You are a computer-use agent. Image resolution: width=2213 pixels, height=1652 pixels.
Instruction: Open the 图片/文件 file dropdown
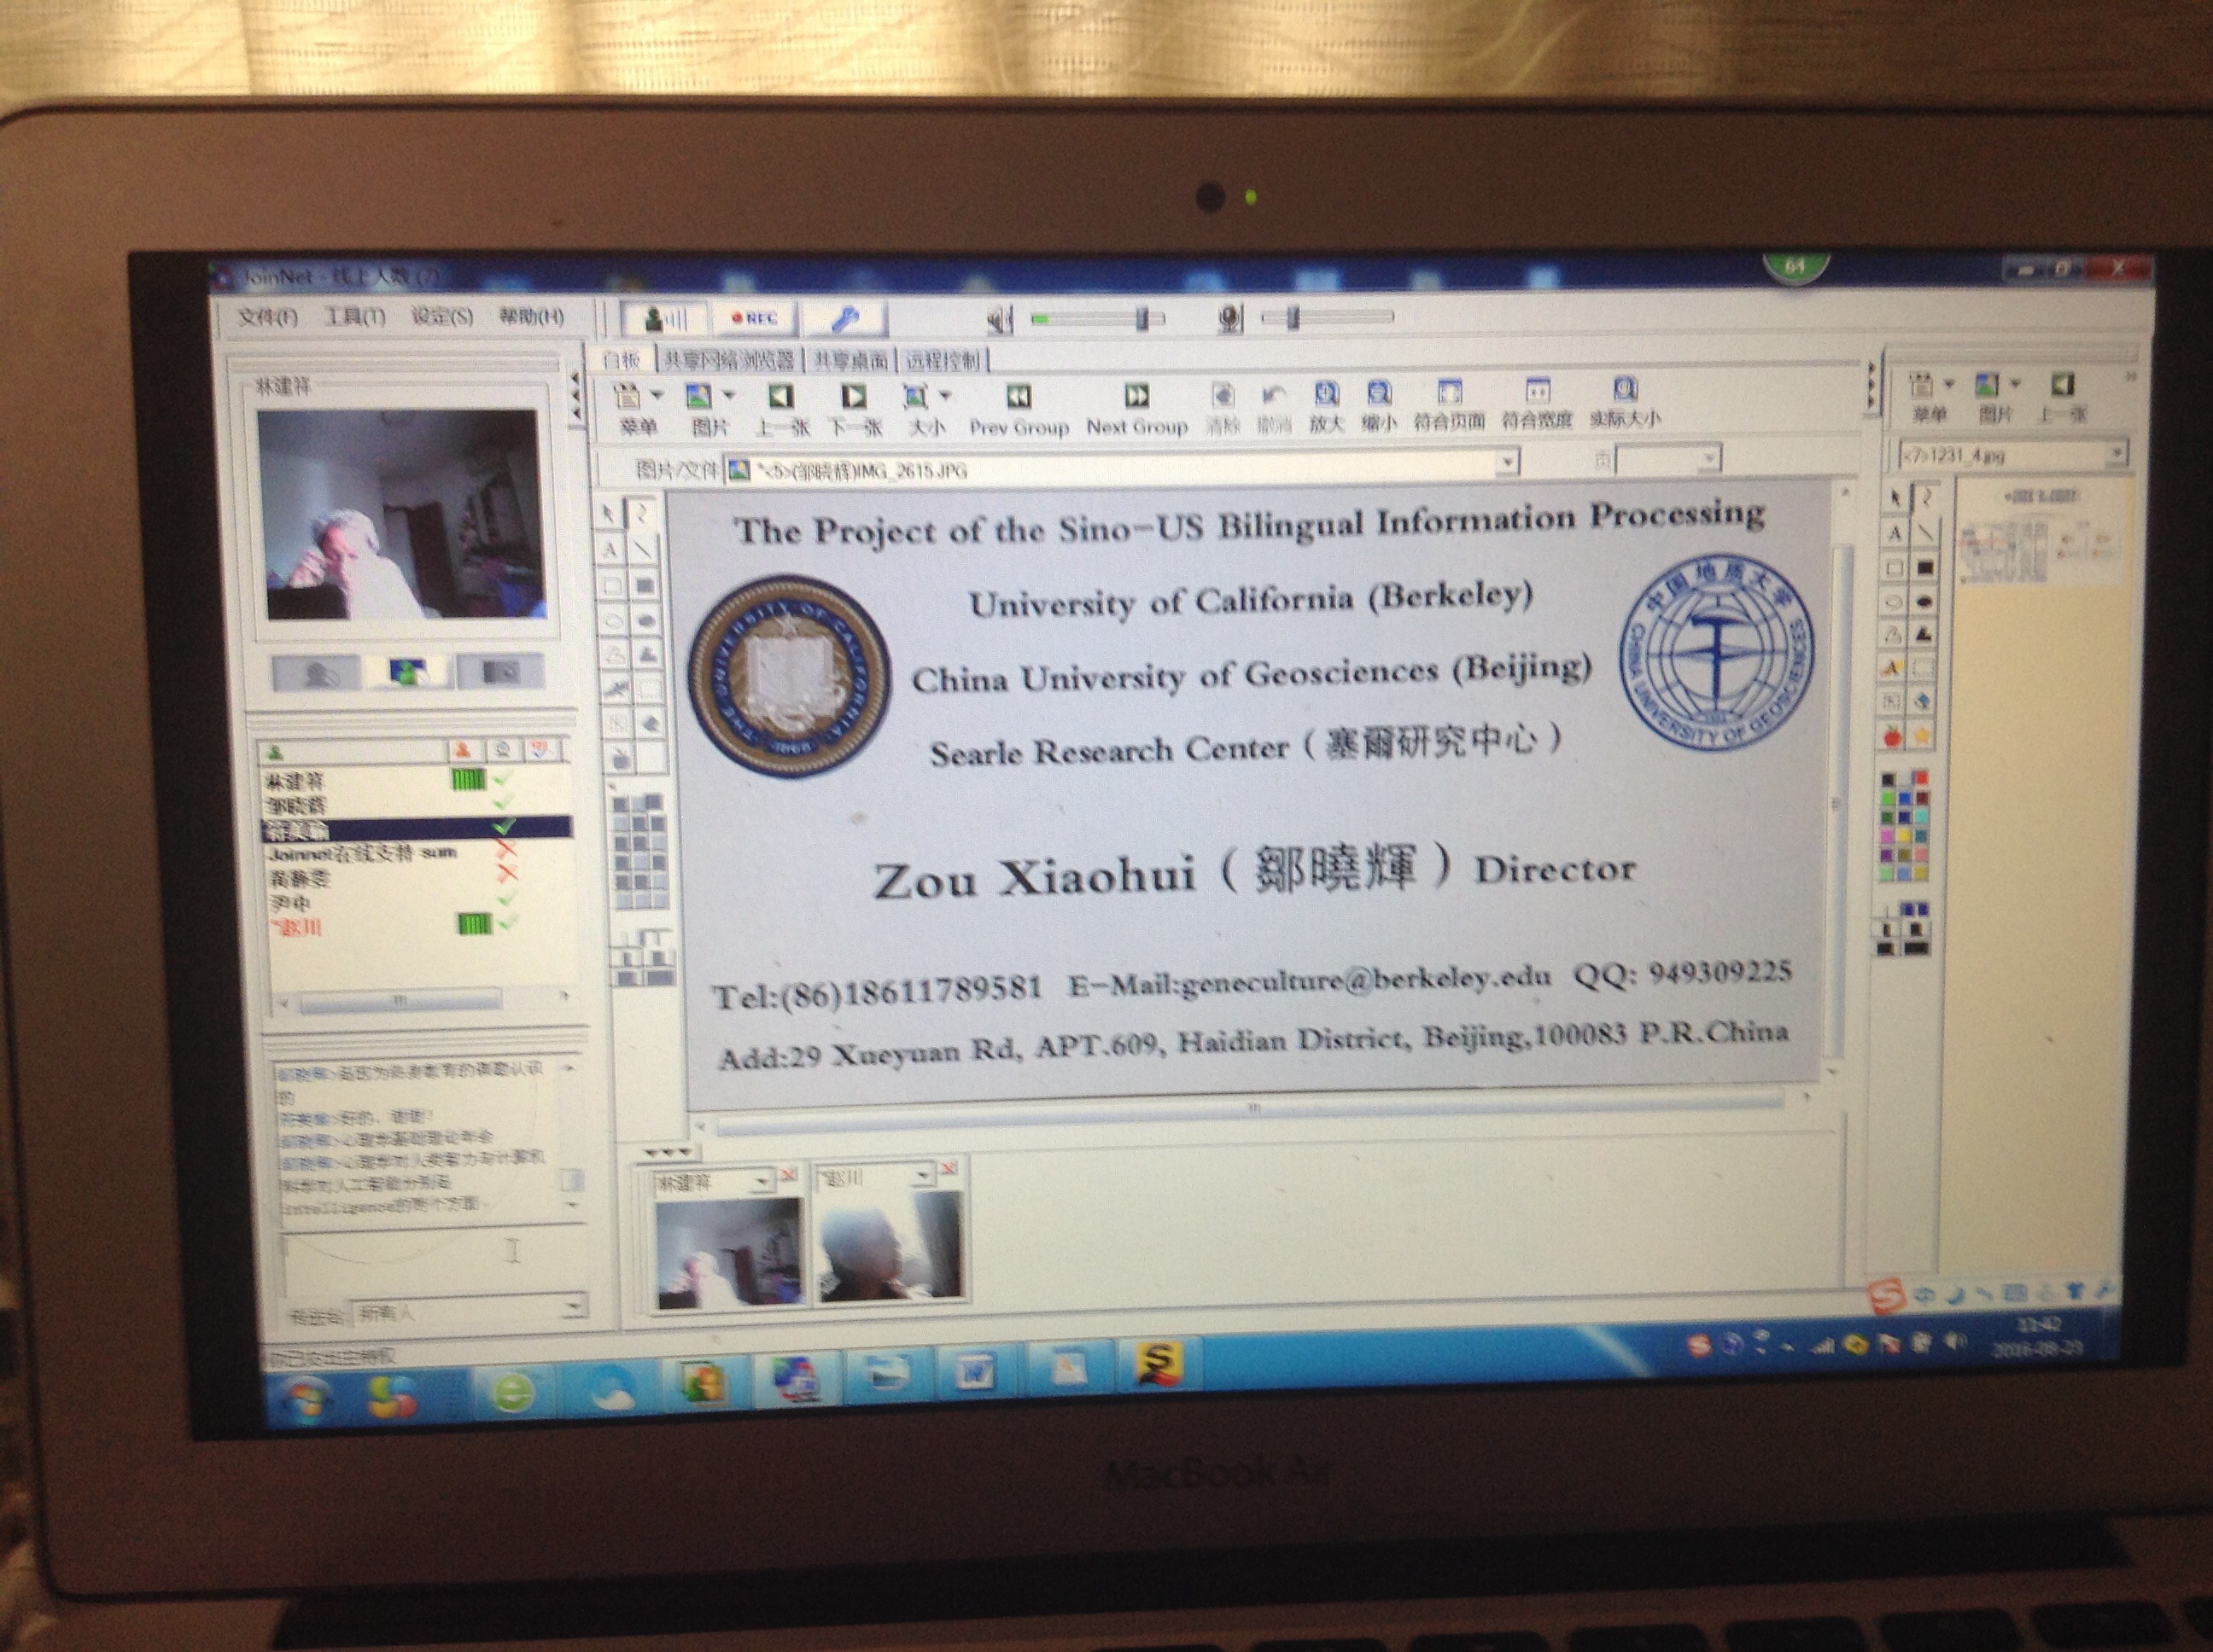click(1507, 462)
